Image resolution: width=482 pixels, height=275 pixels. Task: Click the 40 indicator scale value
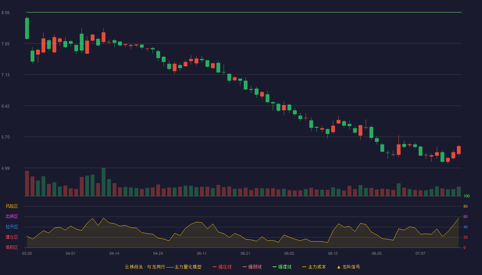point(465,227)
